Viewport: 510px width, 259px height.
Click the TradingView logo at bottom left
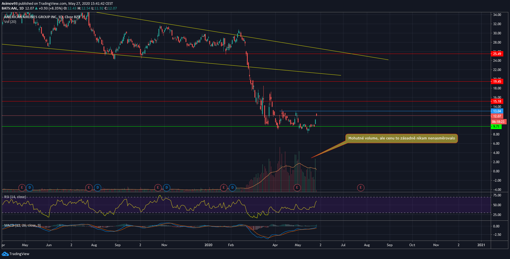16,254
